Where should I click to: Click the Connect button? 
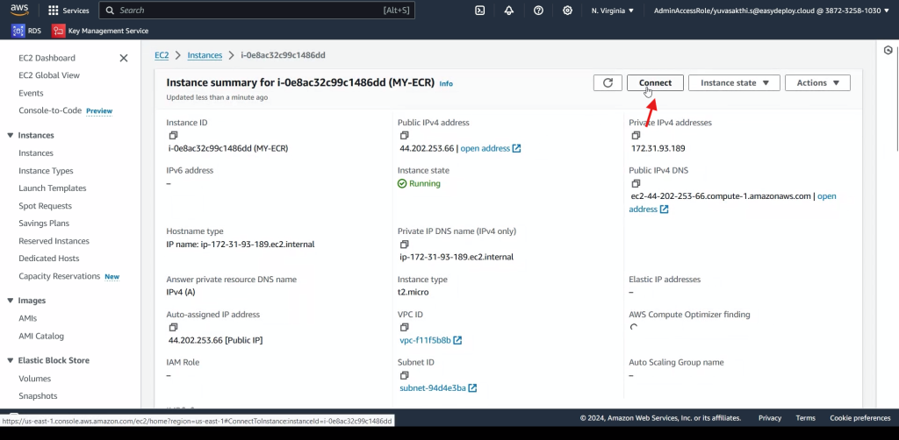655,82
